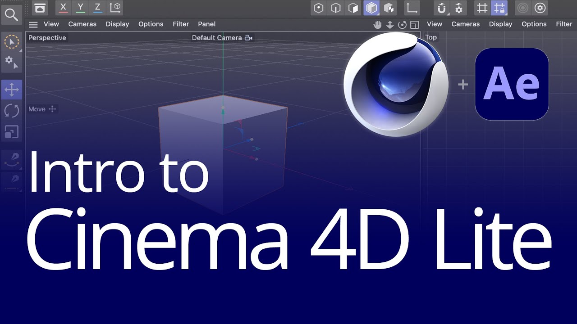Click the maximize viewport toggle icon
This screenshot has height=324, width=577.
415,25
